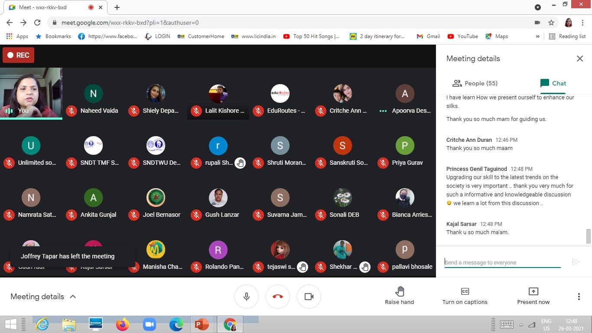This screenshot has height=333, width=592.
Task: Open the Zoom app from the taskbar
Action: pos(150,324)
